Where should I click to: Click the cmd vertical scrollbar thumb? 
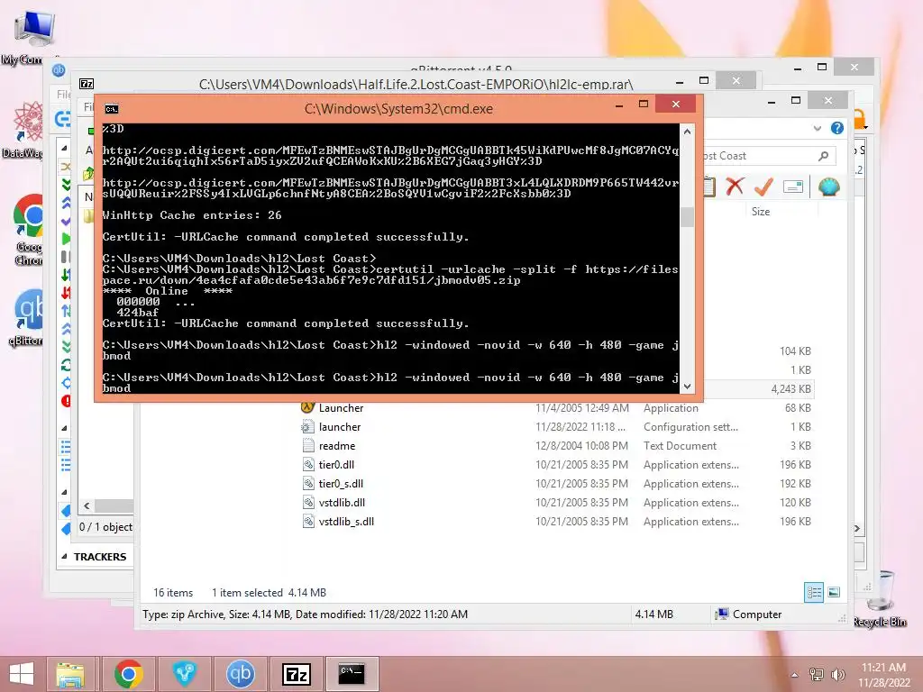coord(687,217)
